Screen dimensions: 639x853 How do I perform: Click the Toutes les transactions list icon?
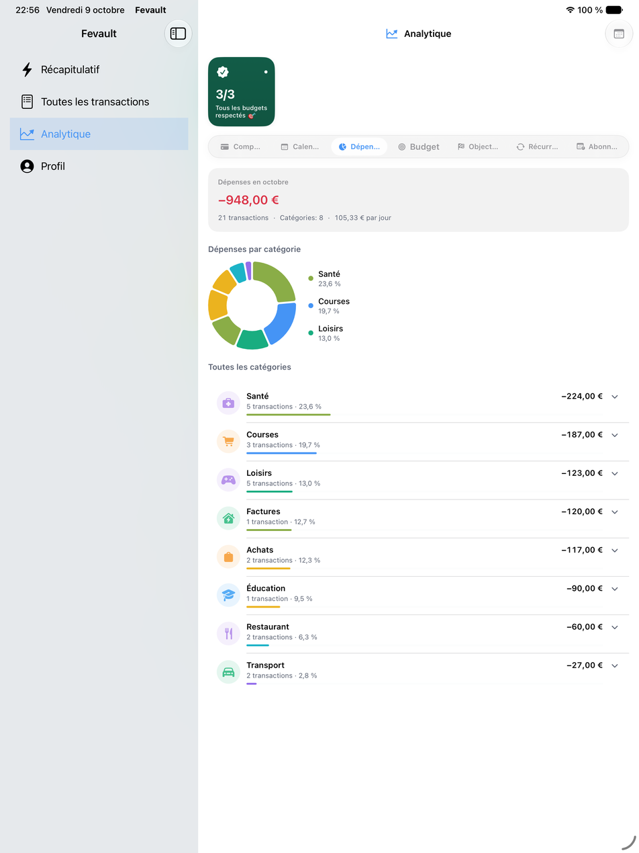point(27,101)
